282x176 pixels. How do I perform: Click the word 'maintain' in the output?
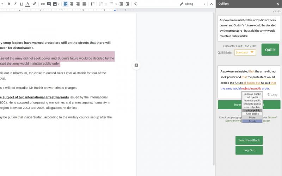pyautogui.click(x=247, y=88)
